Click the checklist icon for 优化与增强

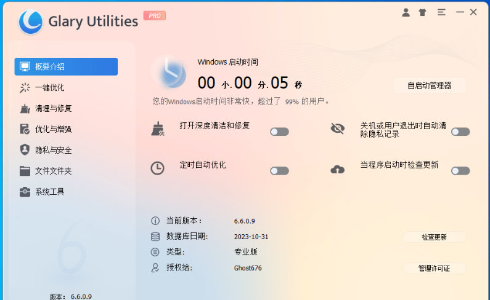pyautogui.click(x=25, y=129)
